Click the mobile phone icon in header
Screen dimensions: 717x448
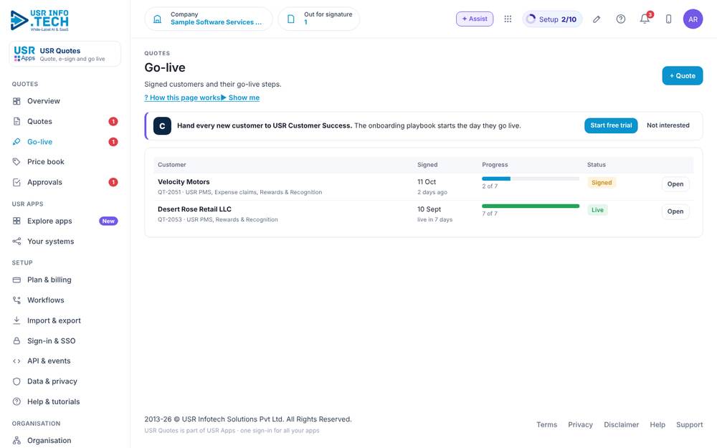(668, 19)
